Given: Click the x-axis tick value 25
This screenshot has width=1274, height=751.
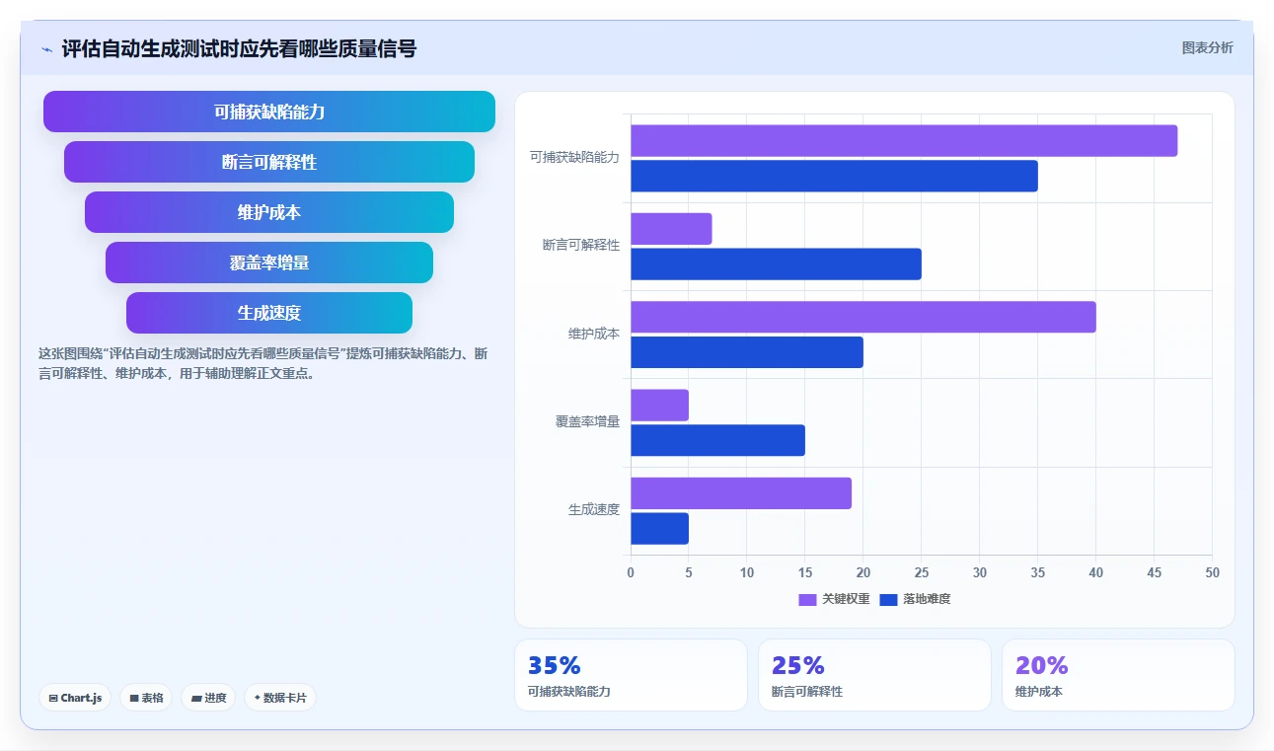Looking at the screenshot, I should [x=922, y=572].
